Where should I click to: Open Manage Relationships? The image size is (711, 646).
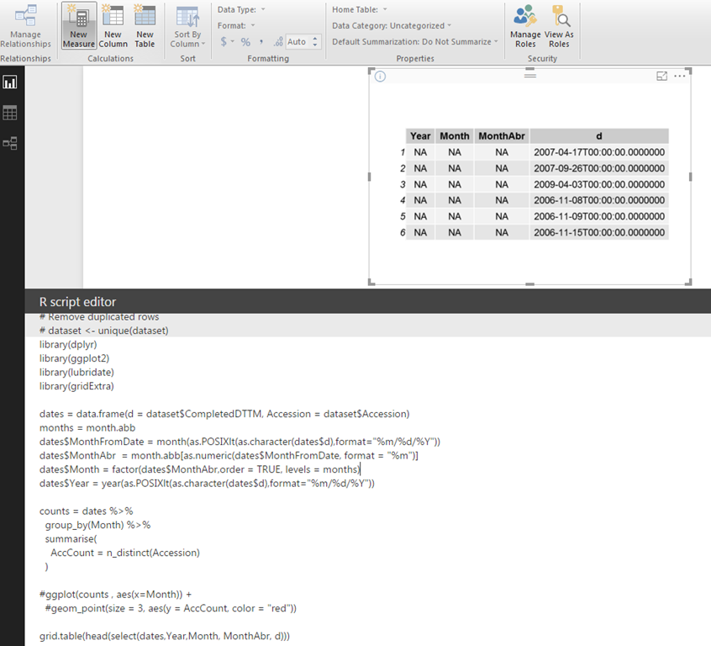pyautogui.click(x=25, y=26)
